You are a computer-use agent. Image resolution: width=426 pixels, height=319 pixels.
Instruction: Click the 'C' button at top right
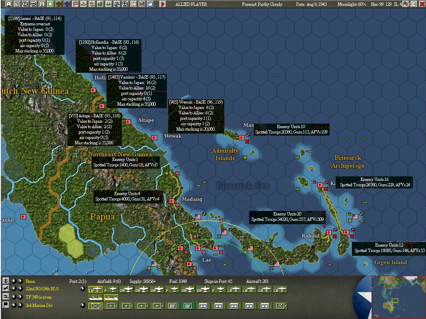click(414, 4)
